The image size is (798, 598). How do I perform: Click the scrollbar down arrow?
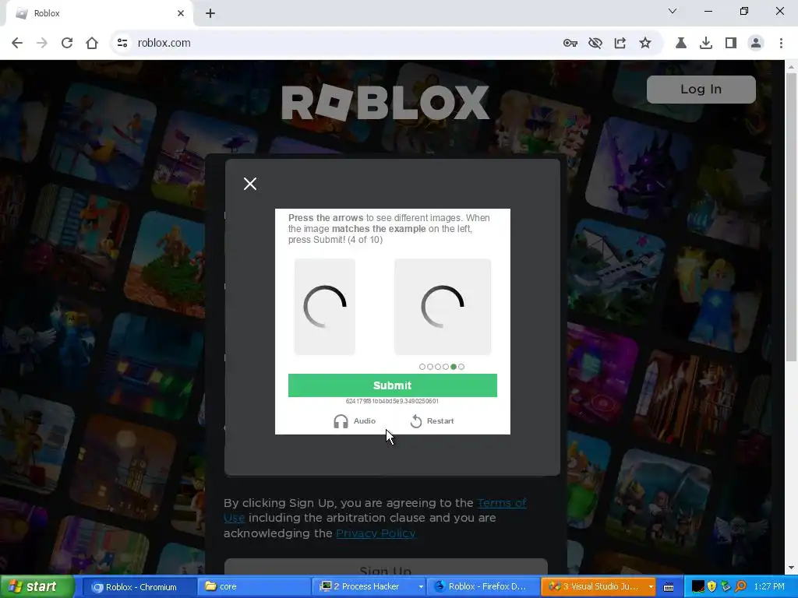(791, 568)
